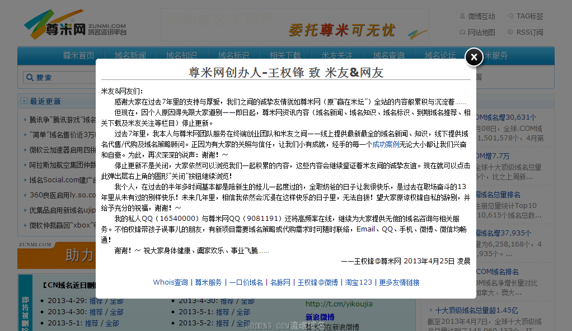Open the 域名查询 menu item

pos(389,55)
